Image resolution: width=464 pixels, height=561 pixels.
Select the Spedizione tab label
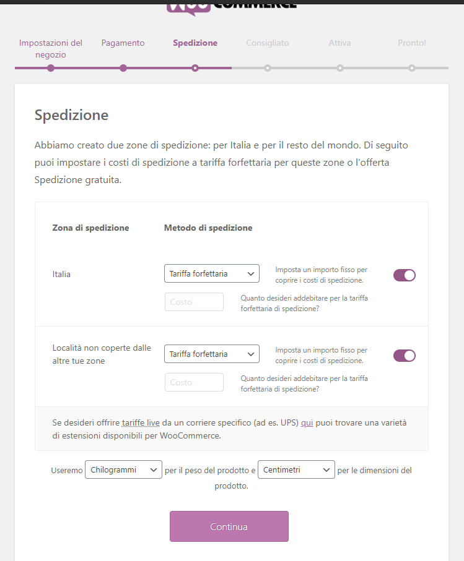[195, 43]
